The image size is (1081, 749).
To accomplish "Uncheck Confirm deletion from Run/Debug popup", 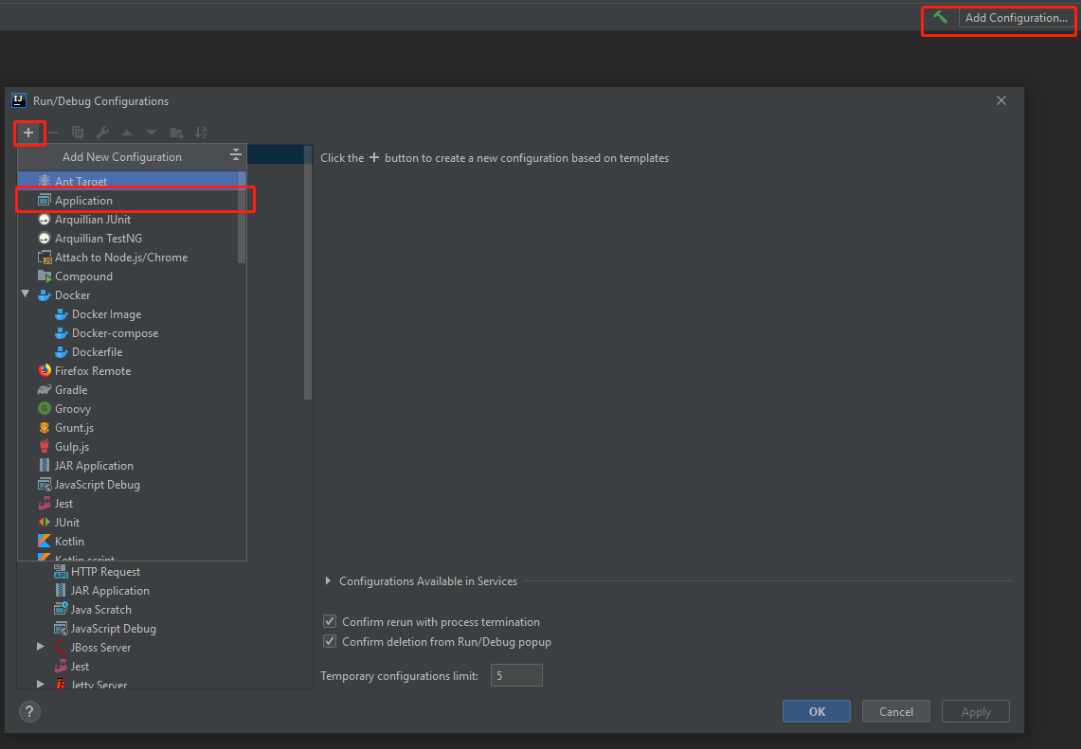I will [329, 641].
